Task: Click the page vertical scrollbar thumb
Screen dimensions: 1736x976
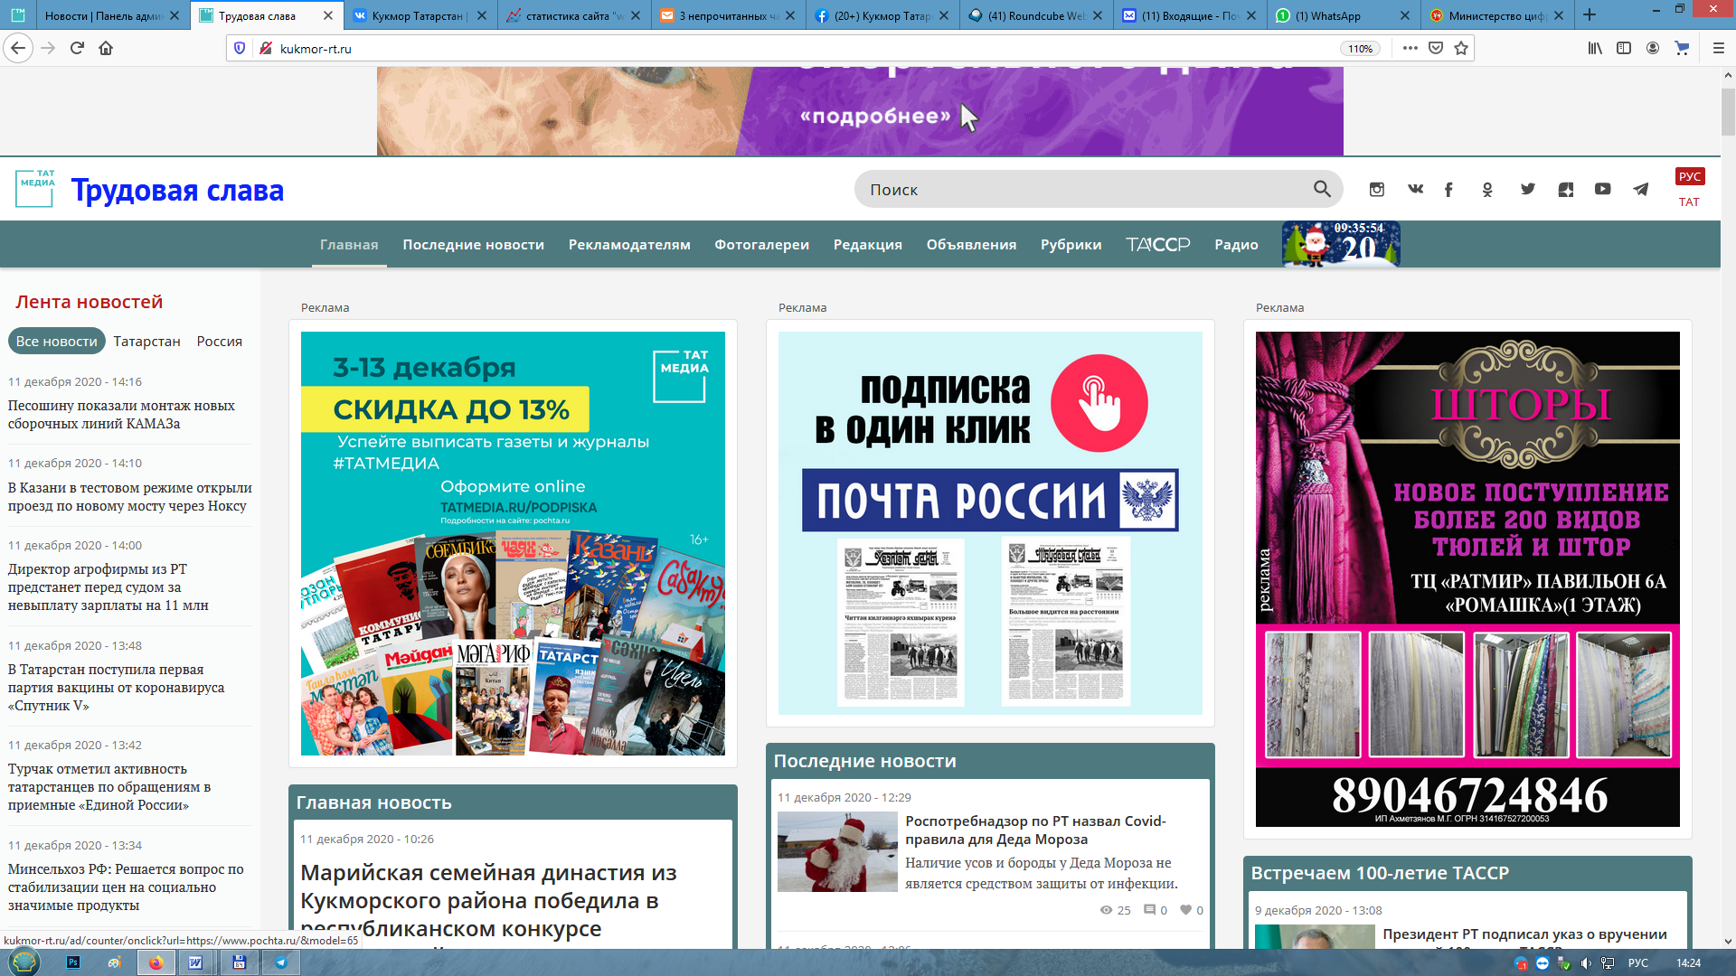Action: click(x=1728, y=110)
